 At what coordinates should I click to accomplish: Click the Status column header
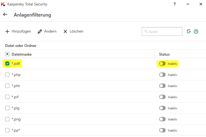(164, 54)
